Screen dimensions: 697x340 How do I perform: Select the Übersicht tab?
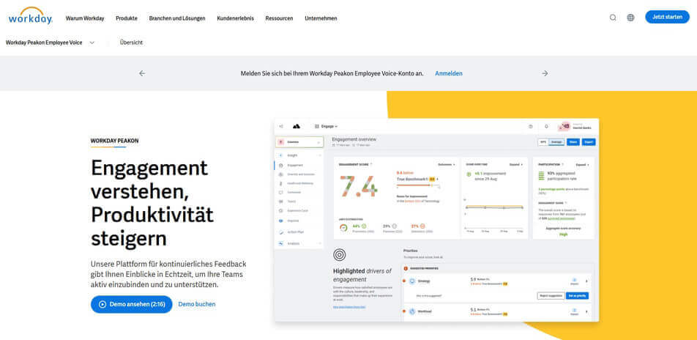131,42
